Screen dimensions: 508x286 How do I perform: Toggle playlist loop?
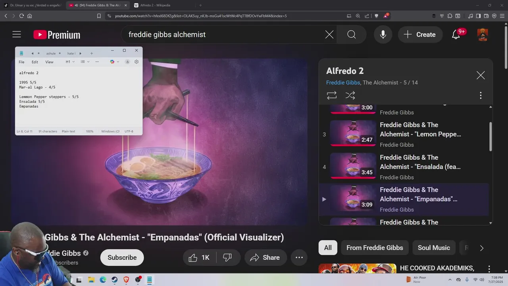[332, 95]
